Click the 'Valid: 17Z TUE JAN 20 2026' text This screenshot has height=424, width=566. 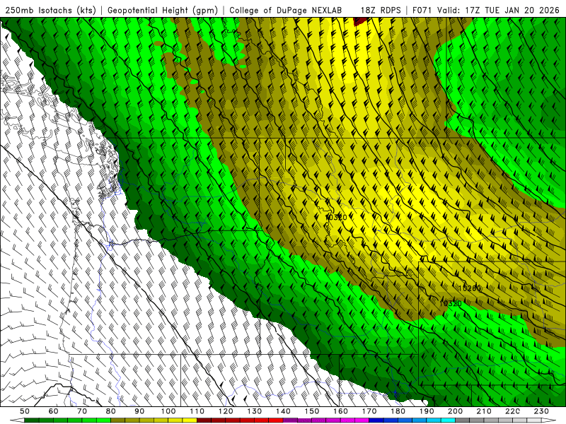[x=498, y=10]
